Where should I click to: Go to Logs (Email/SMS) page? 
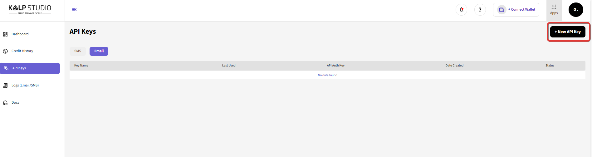(x=25, y=86)
